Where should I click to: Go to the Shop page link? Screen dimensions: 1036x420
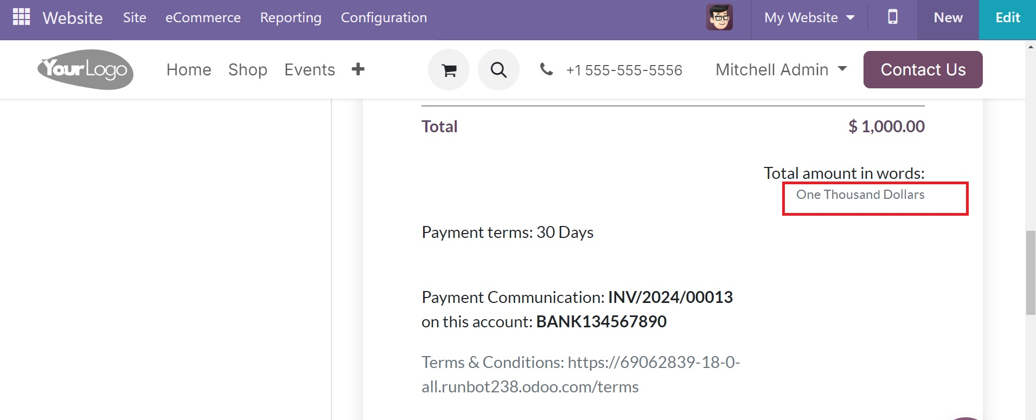coord(248,69)
